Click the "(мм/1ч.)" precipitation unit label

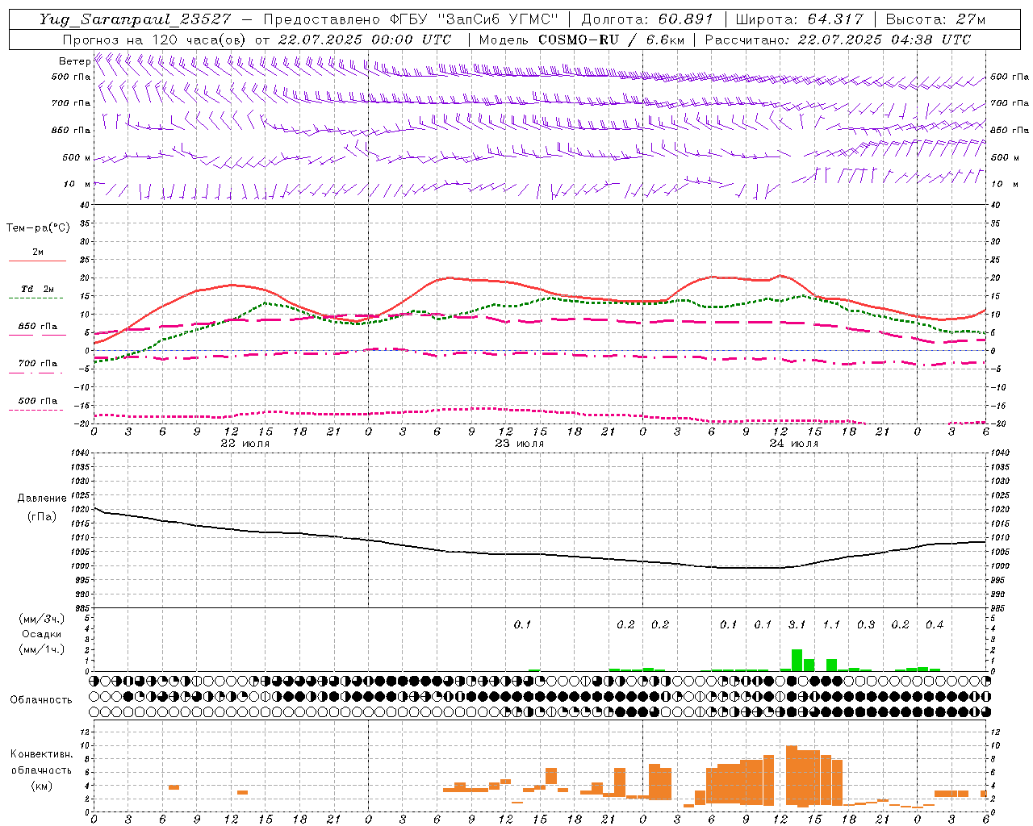coord(42,649)
